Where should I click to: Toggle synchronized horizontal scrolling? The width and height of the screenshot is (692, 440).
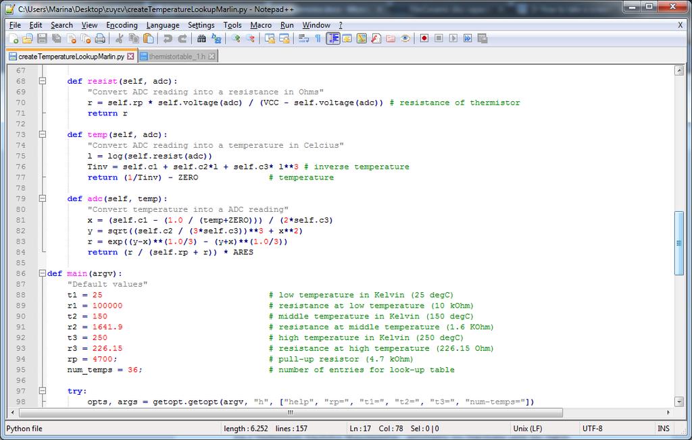(x=284, y=38)
